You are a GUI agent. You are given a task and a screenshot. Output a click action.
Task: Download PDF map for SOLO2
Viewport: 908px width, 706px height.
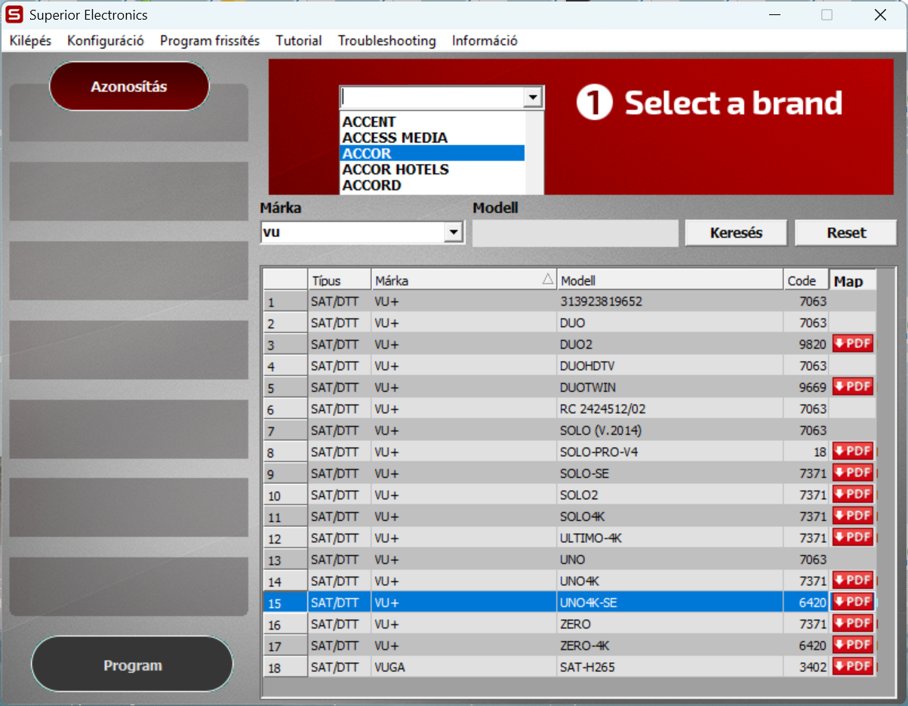[x=853, y=494]
